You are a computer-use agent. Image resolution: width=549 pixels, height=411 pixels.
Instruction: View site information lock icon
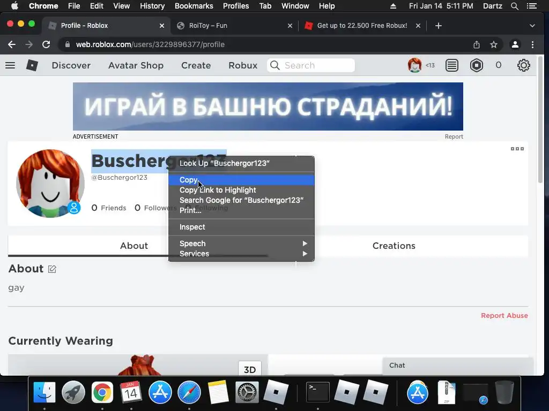[68, 44]
